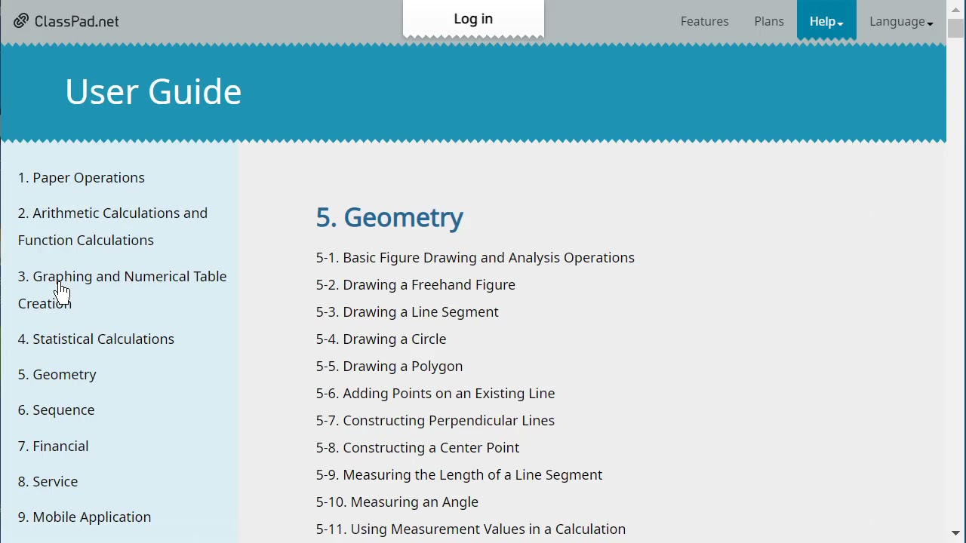This screenshot has width=966, height=543.
Task: Open chapter 2. Arithmetic Calculations and Function Calculations
Action: (112, 226)
